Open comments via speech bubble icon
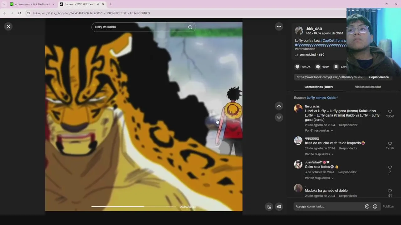401x225 pixels. (x=318, y=67)
